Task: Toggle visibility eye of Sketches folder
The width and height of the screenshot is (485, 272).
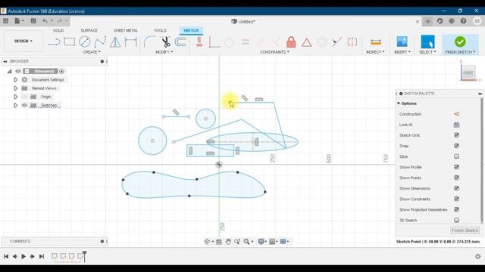Action: [x=24, y=106]
